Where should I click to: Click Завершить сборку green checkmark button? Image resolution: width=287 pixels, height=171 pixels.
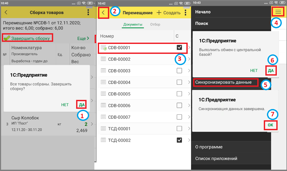coord(27,38)
